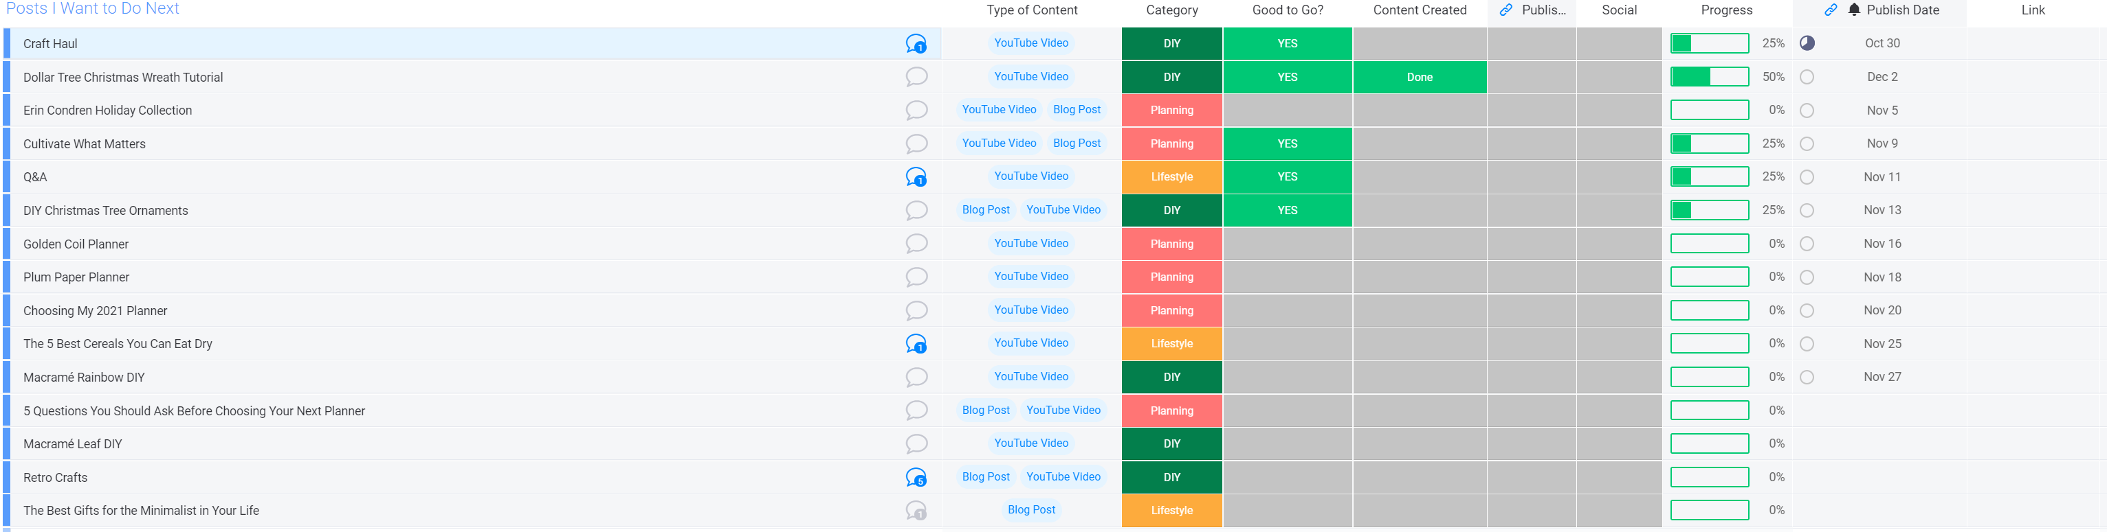Image resolution: width=2107 pixels, height=532 pixels.
Task: Click the Blog Post tag on Cultivate What Matters
Action: [1077, 143]
